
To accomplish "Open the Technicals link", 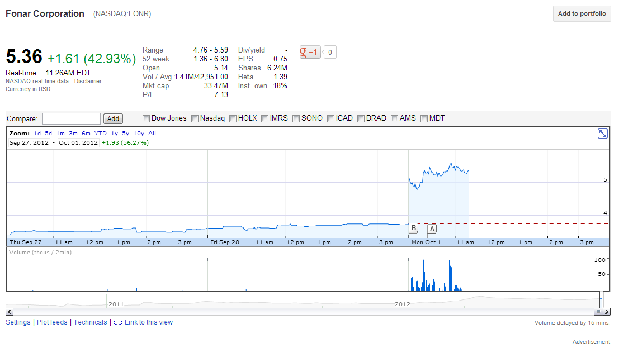I will tap(91, 322).
